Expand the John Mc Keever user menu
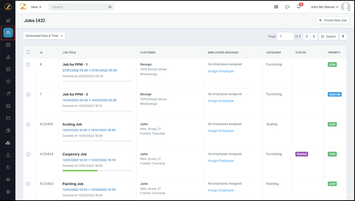The image size is (355, 201). (324, 7)
